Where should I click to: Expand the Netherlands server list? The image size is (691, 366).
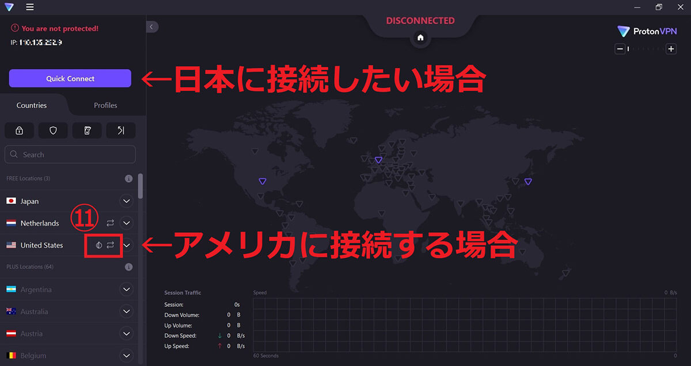pos(126,223)
